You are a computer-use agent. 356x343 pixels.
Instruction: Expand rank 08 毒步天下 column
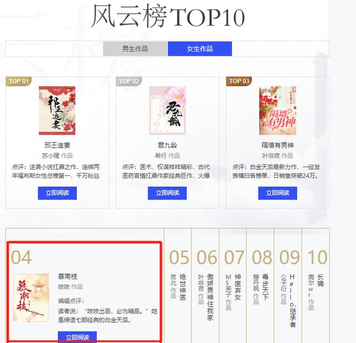[x=260, y=286]
